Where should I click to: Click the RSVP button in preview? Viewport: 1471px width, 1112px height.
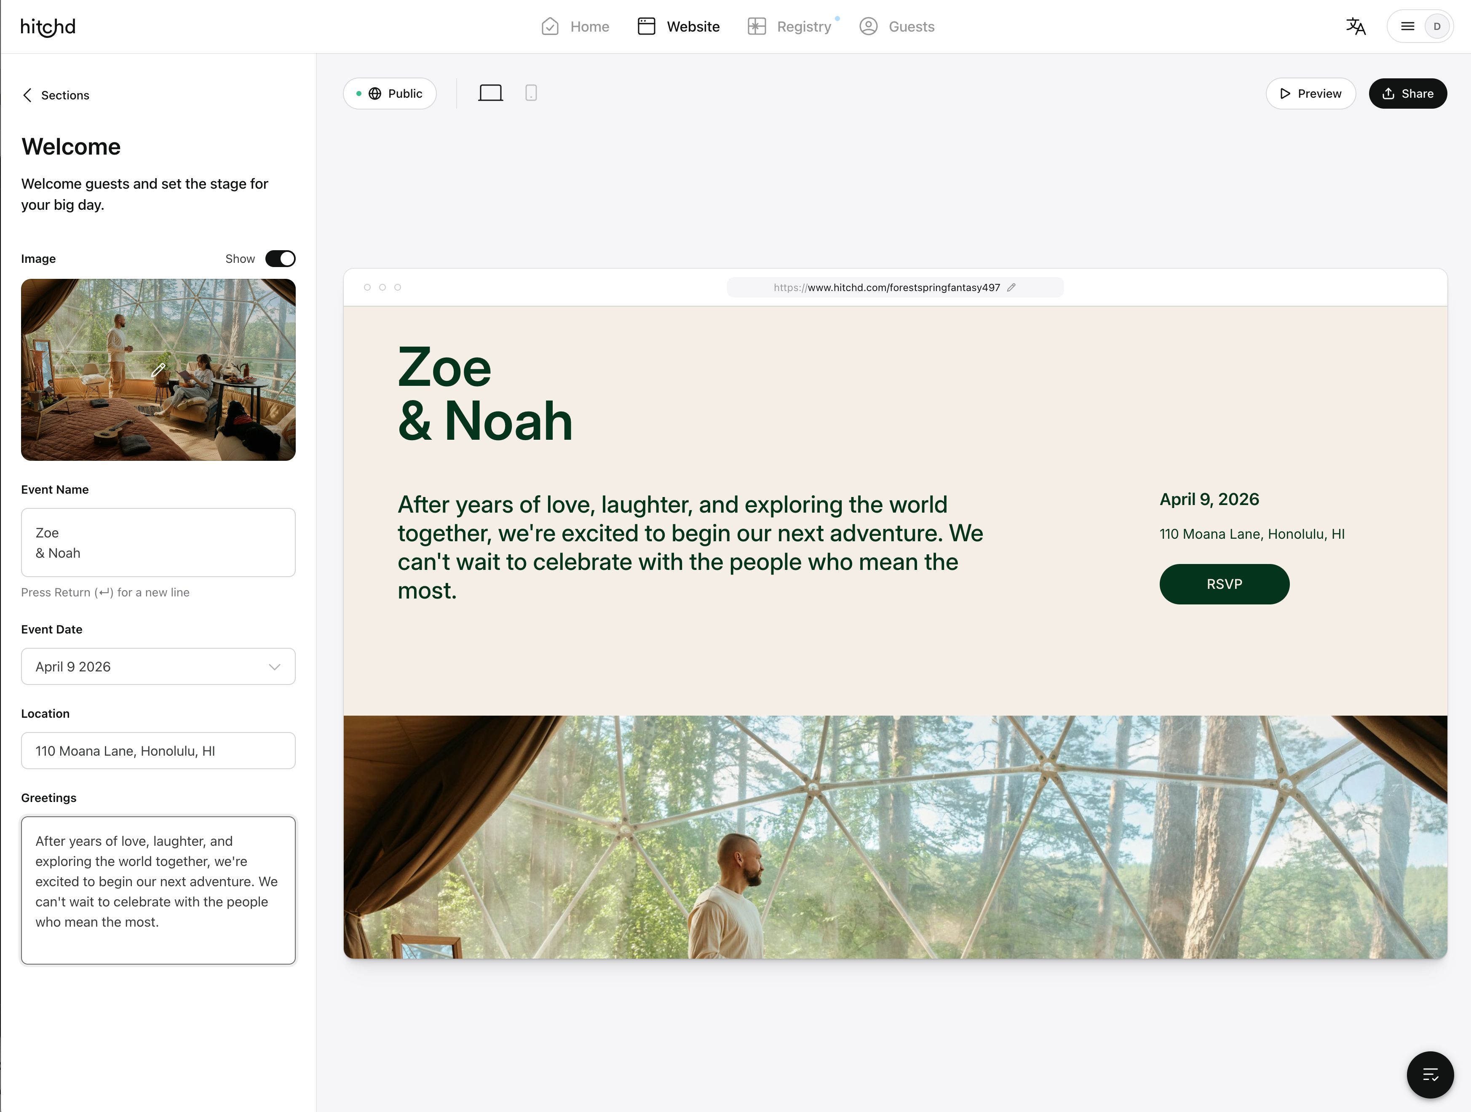coord(1224,584)
